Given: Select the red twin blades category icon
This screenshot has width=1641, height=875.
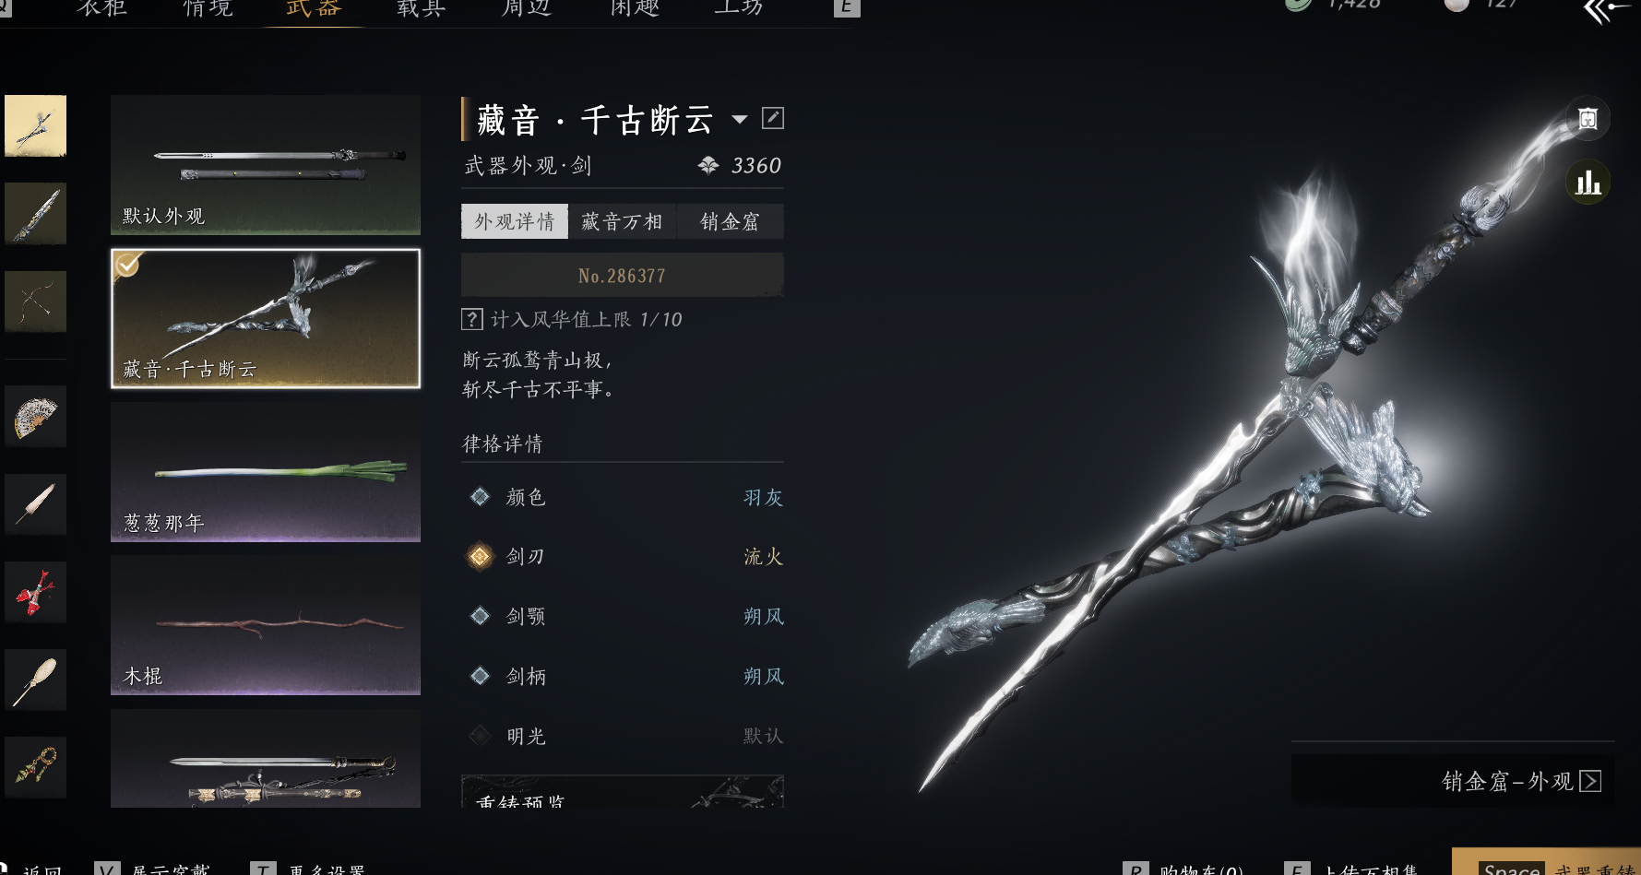Looking at the screenshot, I should click(x=35, y=592).
